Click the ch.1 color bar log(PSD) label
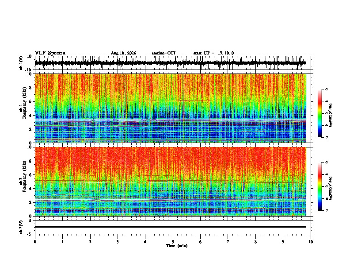350x271 pixels. click(x=331, y=116)
